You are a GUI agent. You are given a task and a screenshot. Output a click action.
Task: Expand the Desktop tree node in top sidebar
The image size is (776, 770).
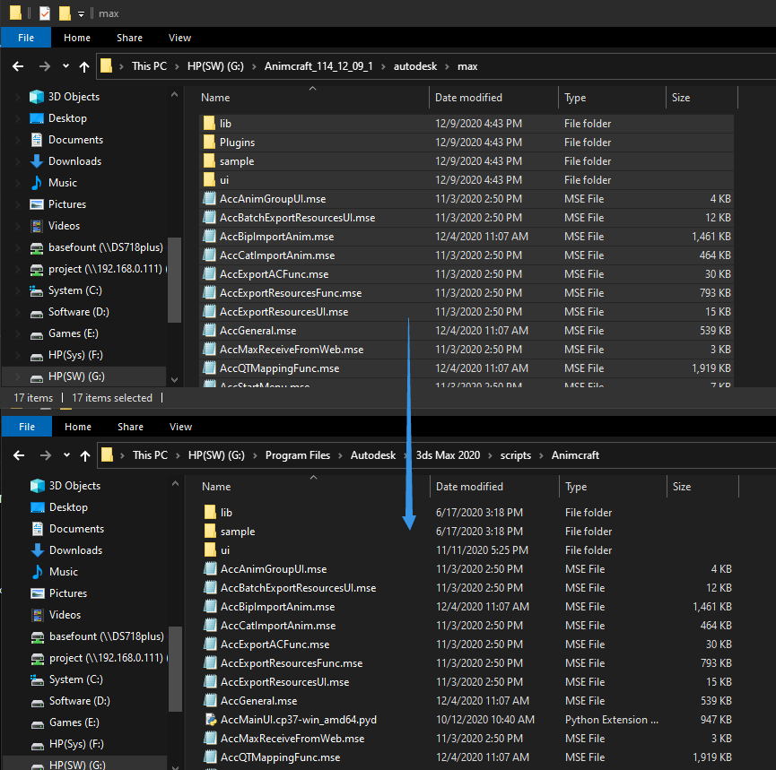point(19,118)
